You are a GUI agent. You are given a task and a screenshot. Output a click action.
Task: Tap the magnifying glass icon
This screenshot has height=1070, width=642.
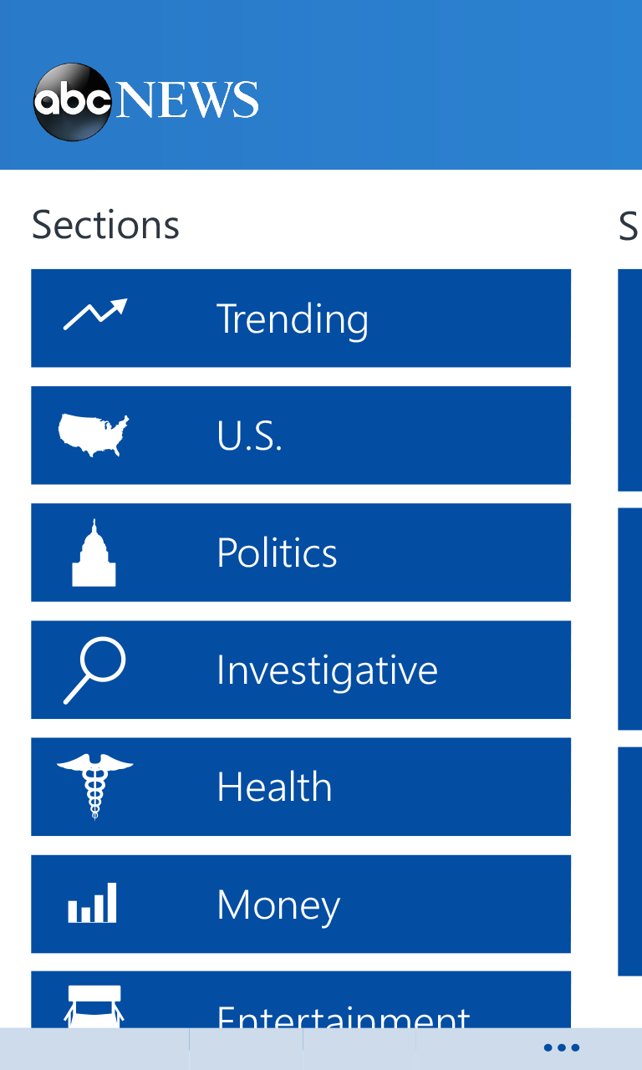pos(94,670)
